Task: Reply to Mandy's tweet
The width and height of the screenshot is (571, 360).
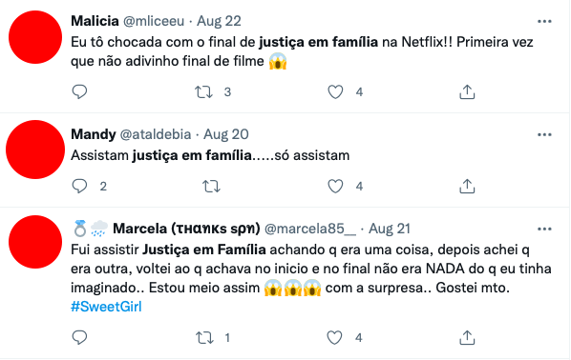Action: (x=79, y=186)
